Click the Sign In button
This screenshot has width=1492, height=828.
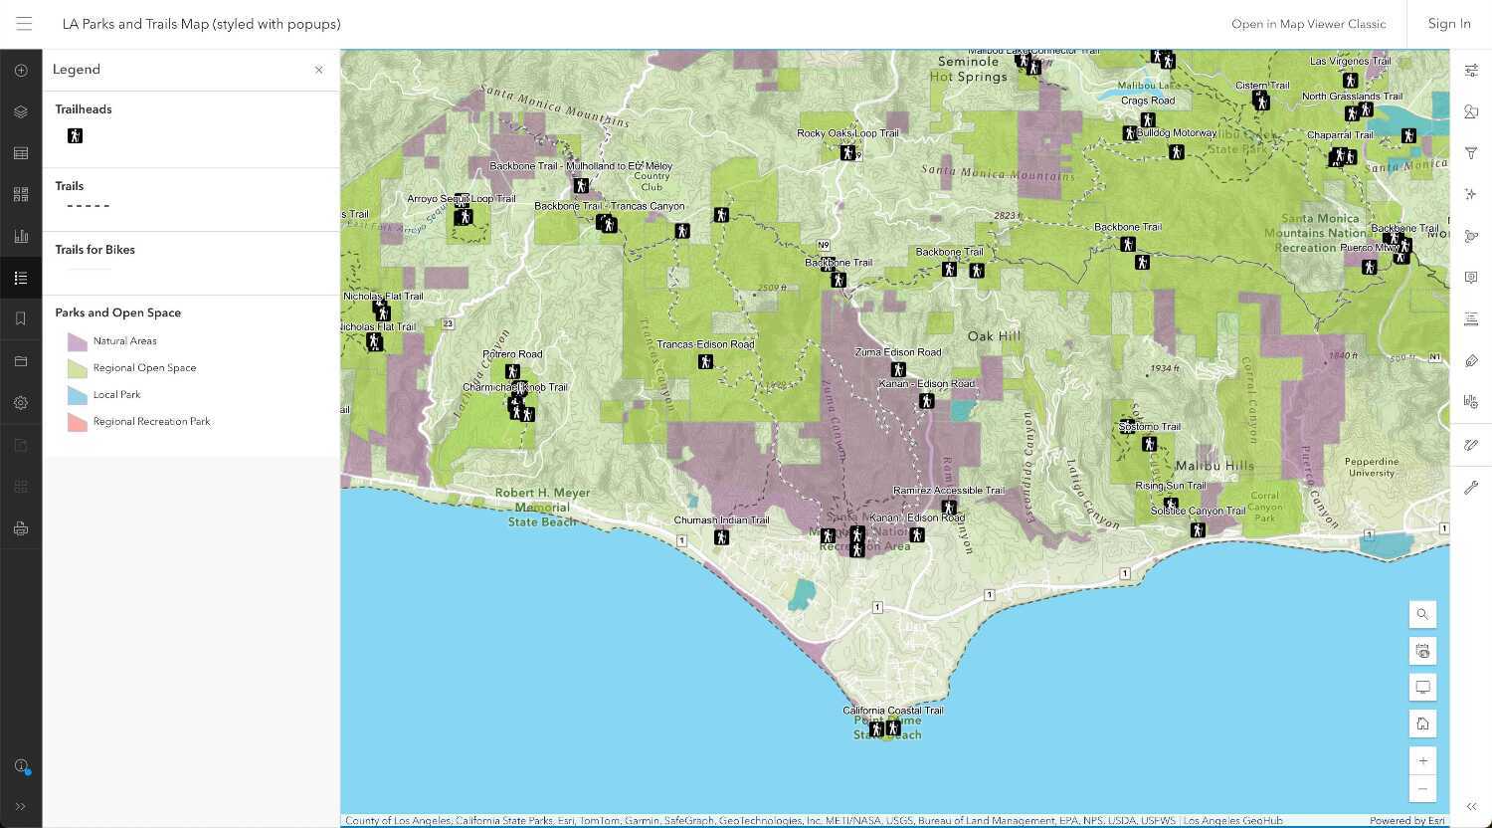click(1449, 23)
